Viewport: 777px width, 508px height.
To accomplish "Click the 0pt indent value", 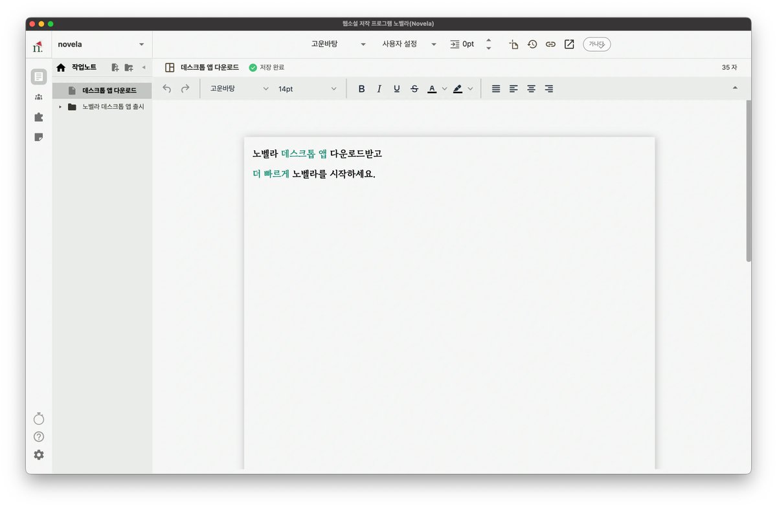I will click(468, 44).
